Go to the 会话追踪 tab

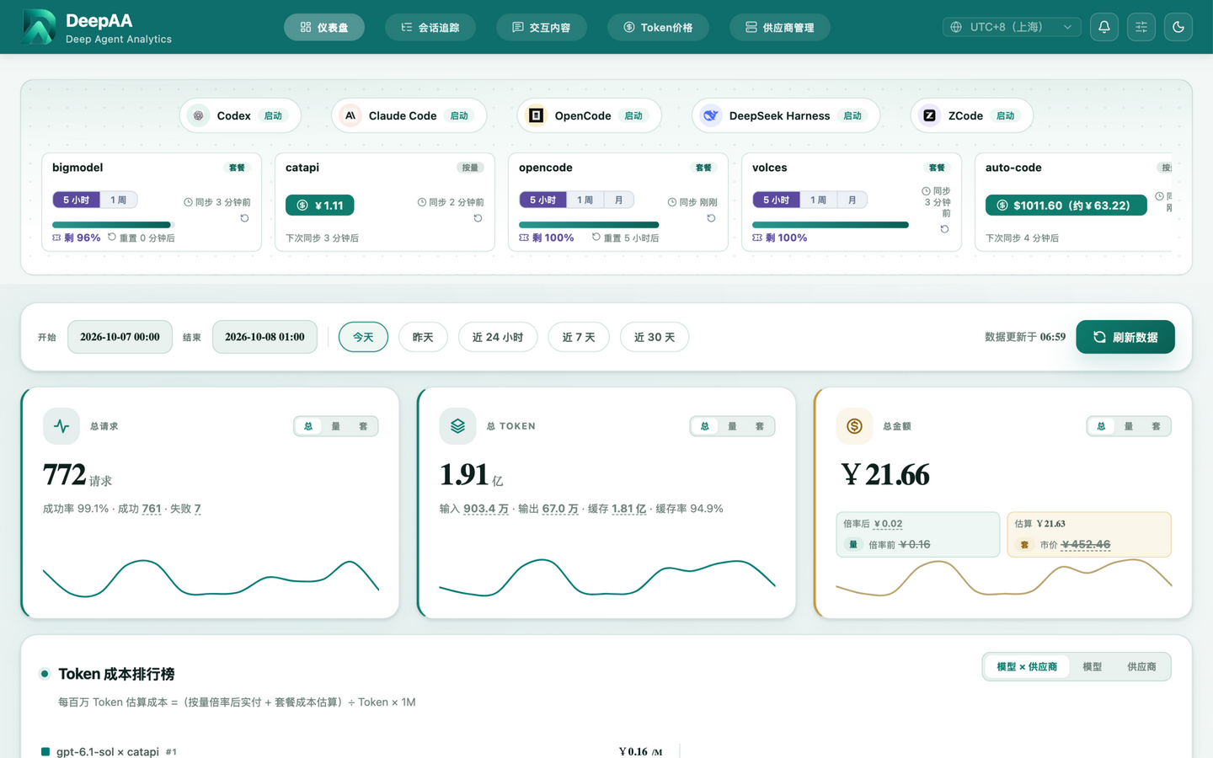point(430,27)
